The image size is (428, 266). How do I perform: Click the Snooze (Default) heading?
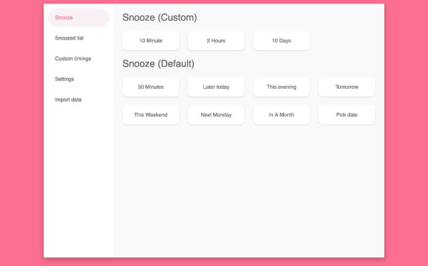coord(158,64)
